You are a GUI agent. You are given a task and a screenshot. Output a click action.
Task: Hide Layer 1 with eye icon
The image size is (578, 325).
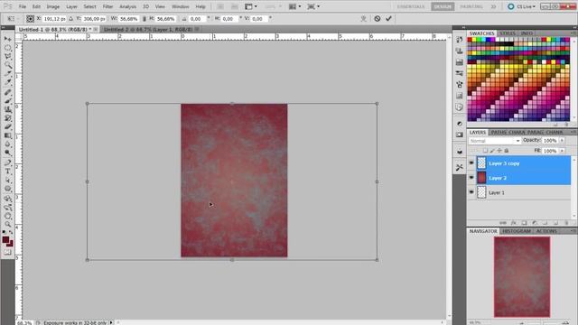point(471,192)
